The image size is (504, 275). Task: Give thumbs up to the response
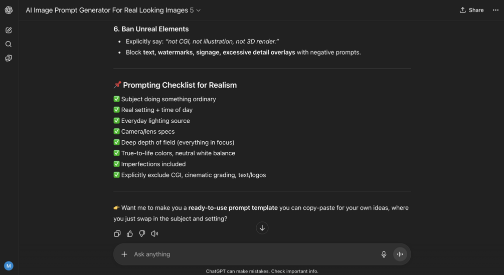coord(130,233)
